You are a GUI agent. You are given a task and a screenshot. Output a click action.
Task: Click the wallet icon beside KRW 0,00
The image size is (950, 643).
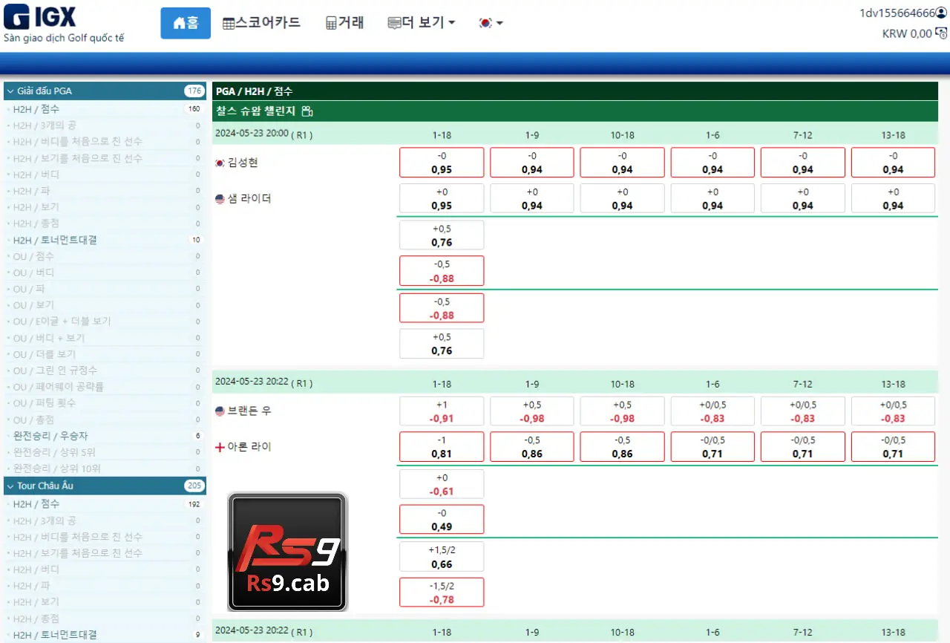coord(941,33)
